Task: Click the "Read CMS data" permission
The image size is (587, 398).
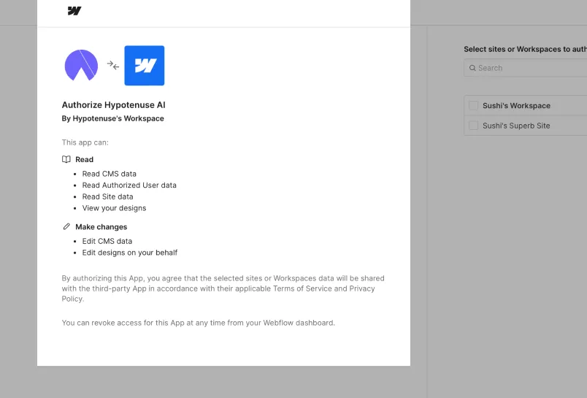Action: pyautogui.click(x=110, y=174)
